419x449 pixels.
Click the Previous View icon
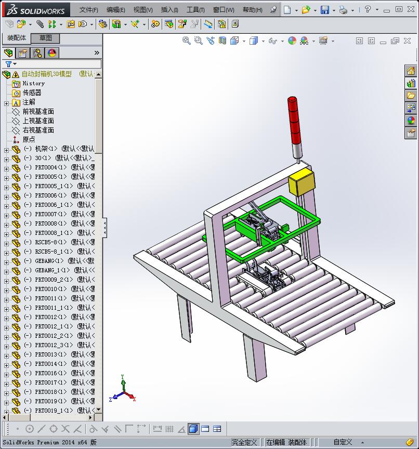[x=211, y=41]
